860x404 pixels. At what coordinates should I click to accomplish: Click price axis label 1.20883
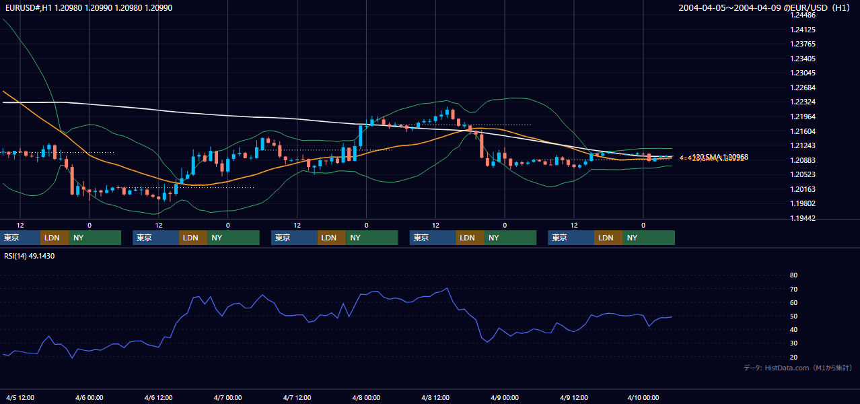(x=803, y=160)
